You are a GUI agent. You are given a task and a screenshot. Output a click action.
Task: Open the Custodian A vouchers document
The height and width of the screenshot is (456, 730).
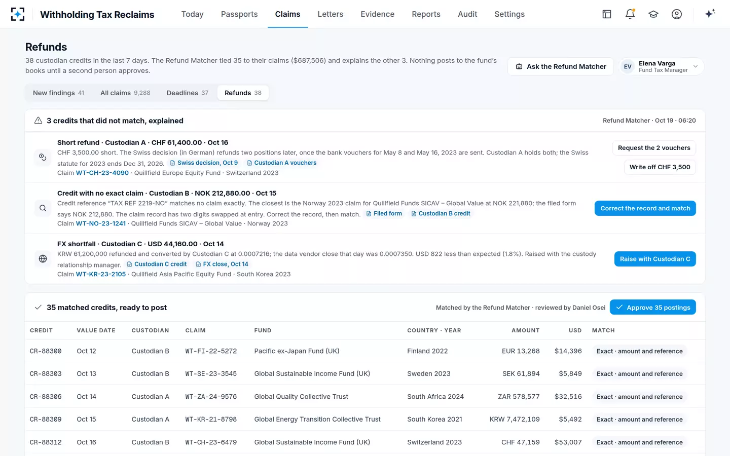click(x=281, y=163)
